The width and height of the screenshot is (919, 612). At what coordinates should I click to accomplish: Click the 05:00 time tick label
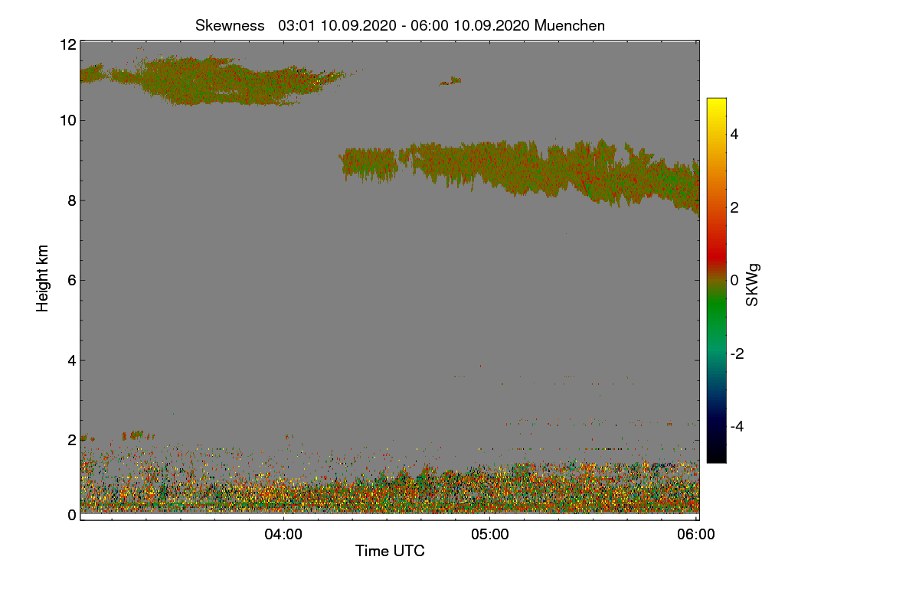pyautogui.click(x=490, y=535)
